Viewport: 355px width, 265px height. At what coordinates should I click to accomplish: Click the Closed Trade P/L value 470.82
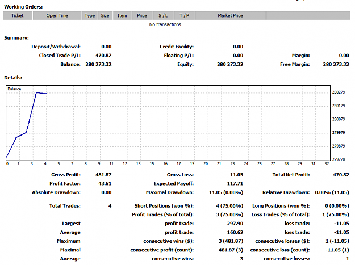point(103,56)
